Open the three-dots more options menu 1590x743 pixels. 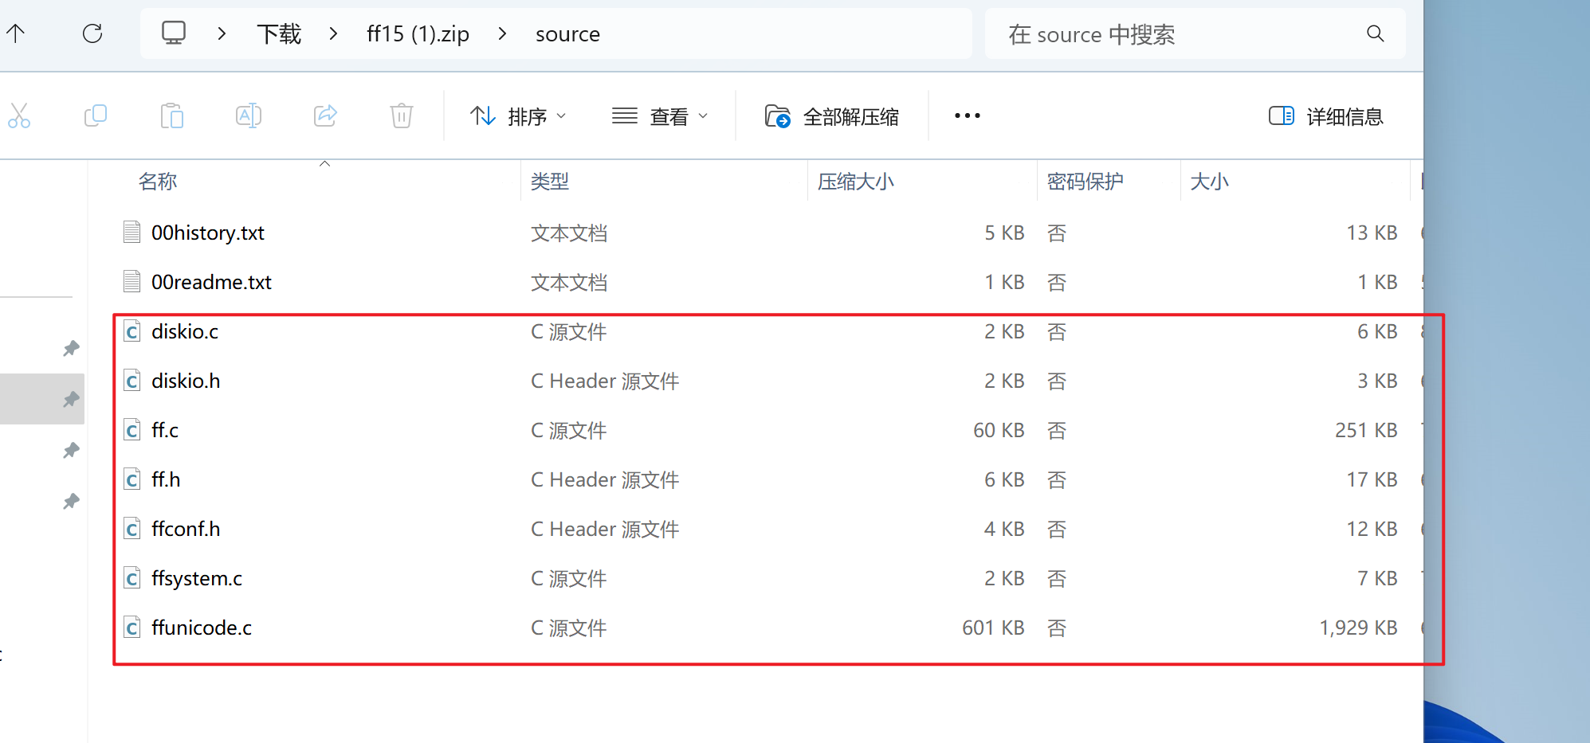click(968, 116)
